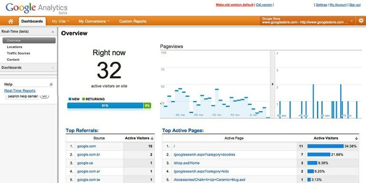Screen dimensions: 366x183
Task: Open the My Account link
Action: click(x=338, y=5)
